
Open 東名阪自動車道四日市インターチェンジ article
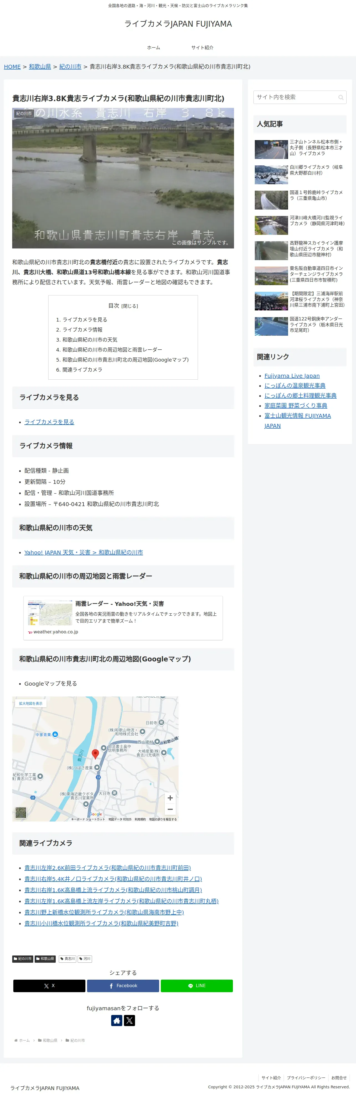point(301,275)
